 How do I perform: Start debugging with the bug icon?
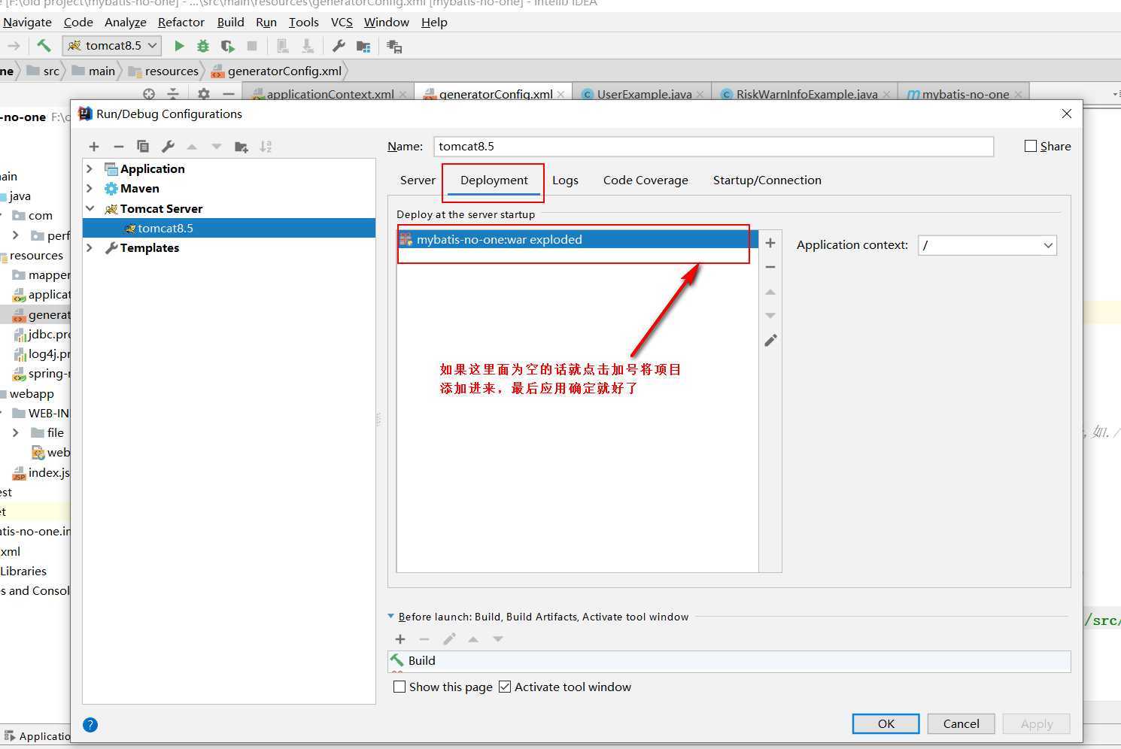(x=203, y=46)
